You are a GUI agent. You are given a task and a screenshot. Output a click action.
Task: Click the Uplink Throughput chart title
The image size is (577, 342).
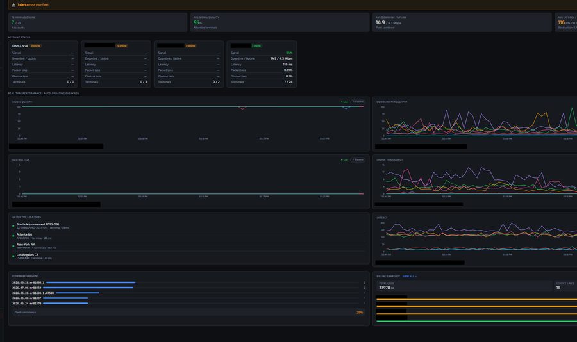(389, 160)
